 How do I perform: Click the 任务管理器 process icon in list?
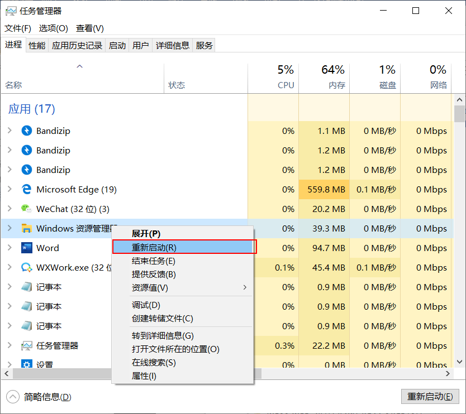coord(26,345)
